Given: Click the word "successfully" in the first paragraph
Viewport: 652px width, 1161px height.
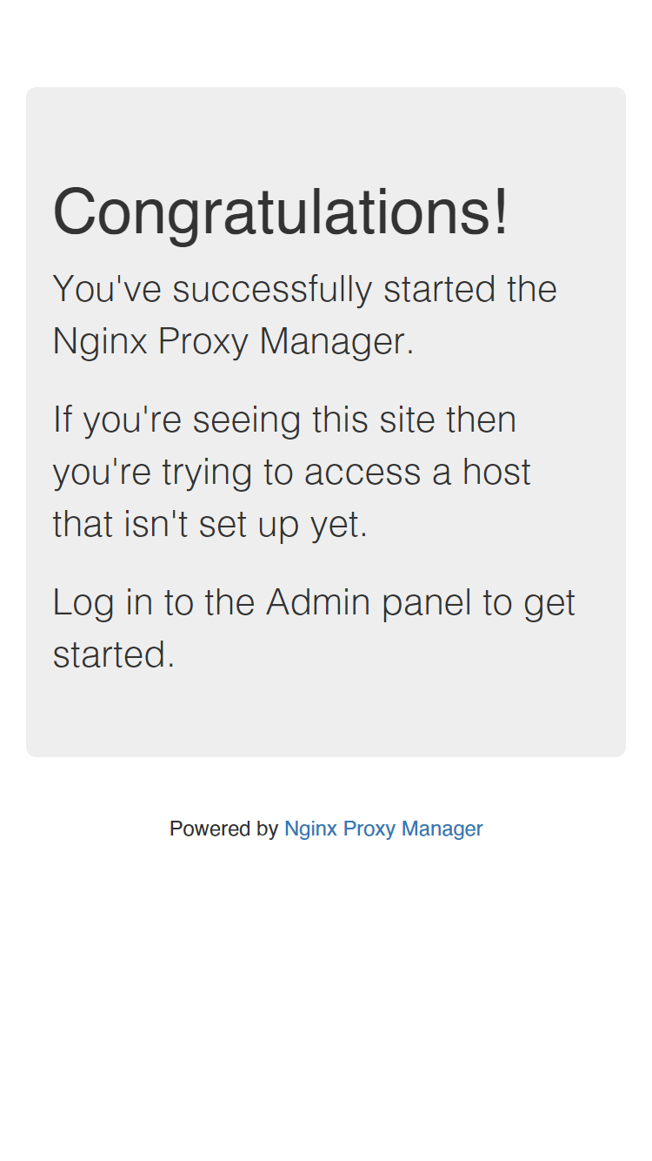Looking at the screenshot, I should pyautogui.click(x=273, y=289).
